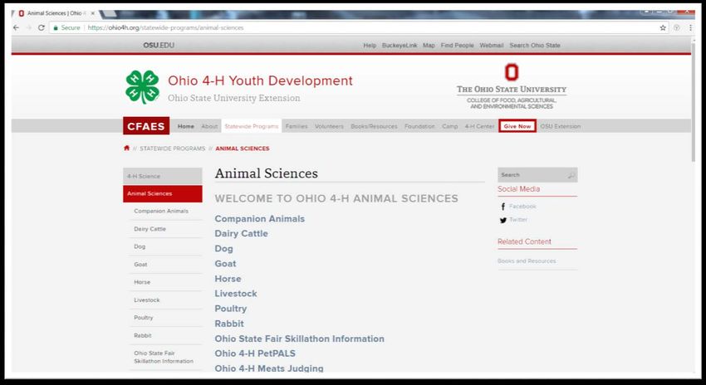Click the 4-H clover logo
The width and height of the screenshot is (706, 385).
pyautogui.click(x=142, y=87)
